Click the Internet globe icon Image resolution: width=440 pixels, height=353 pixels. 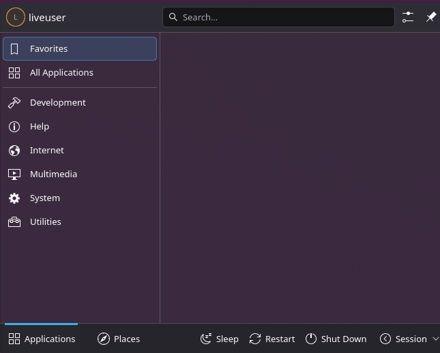tap(14, 151)
